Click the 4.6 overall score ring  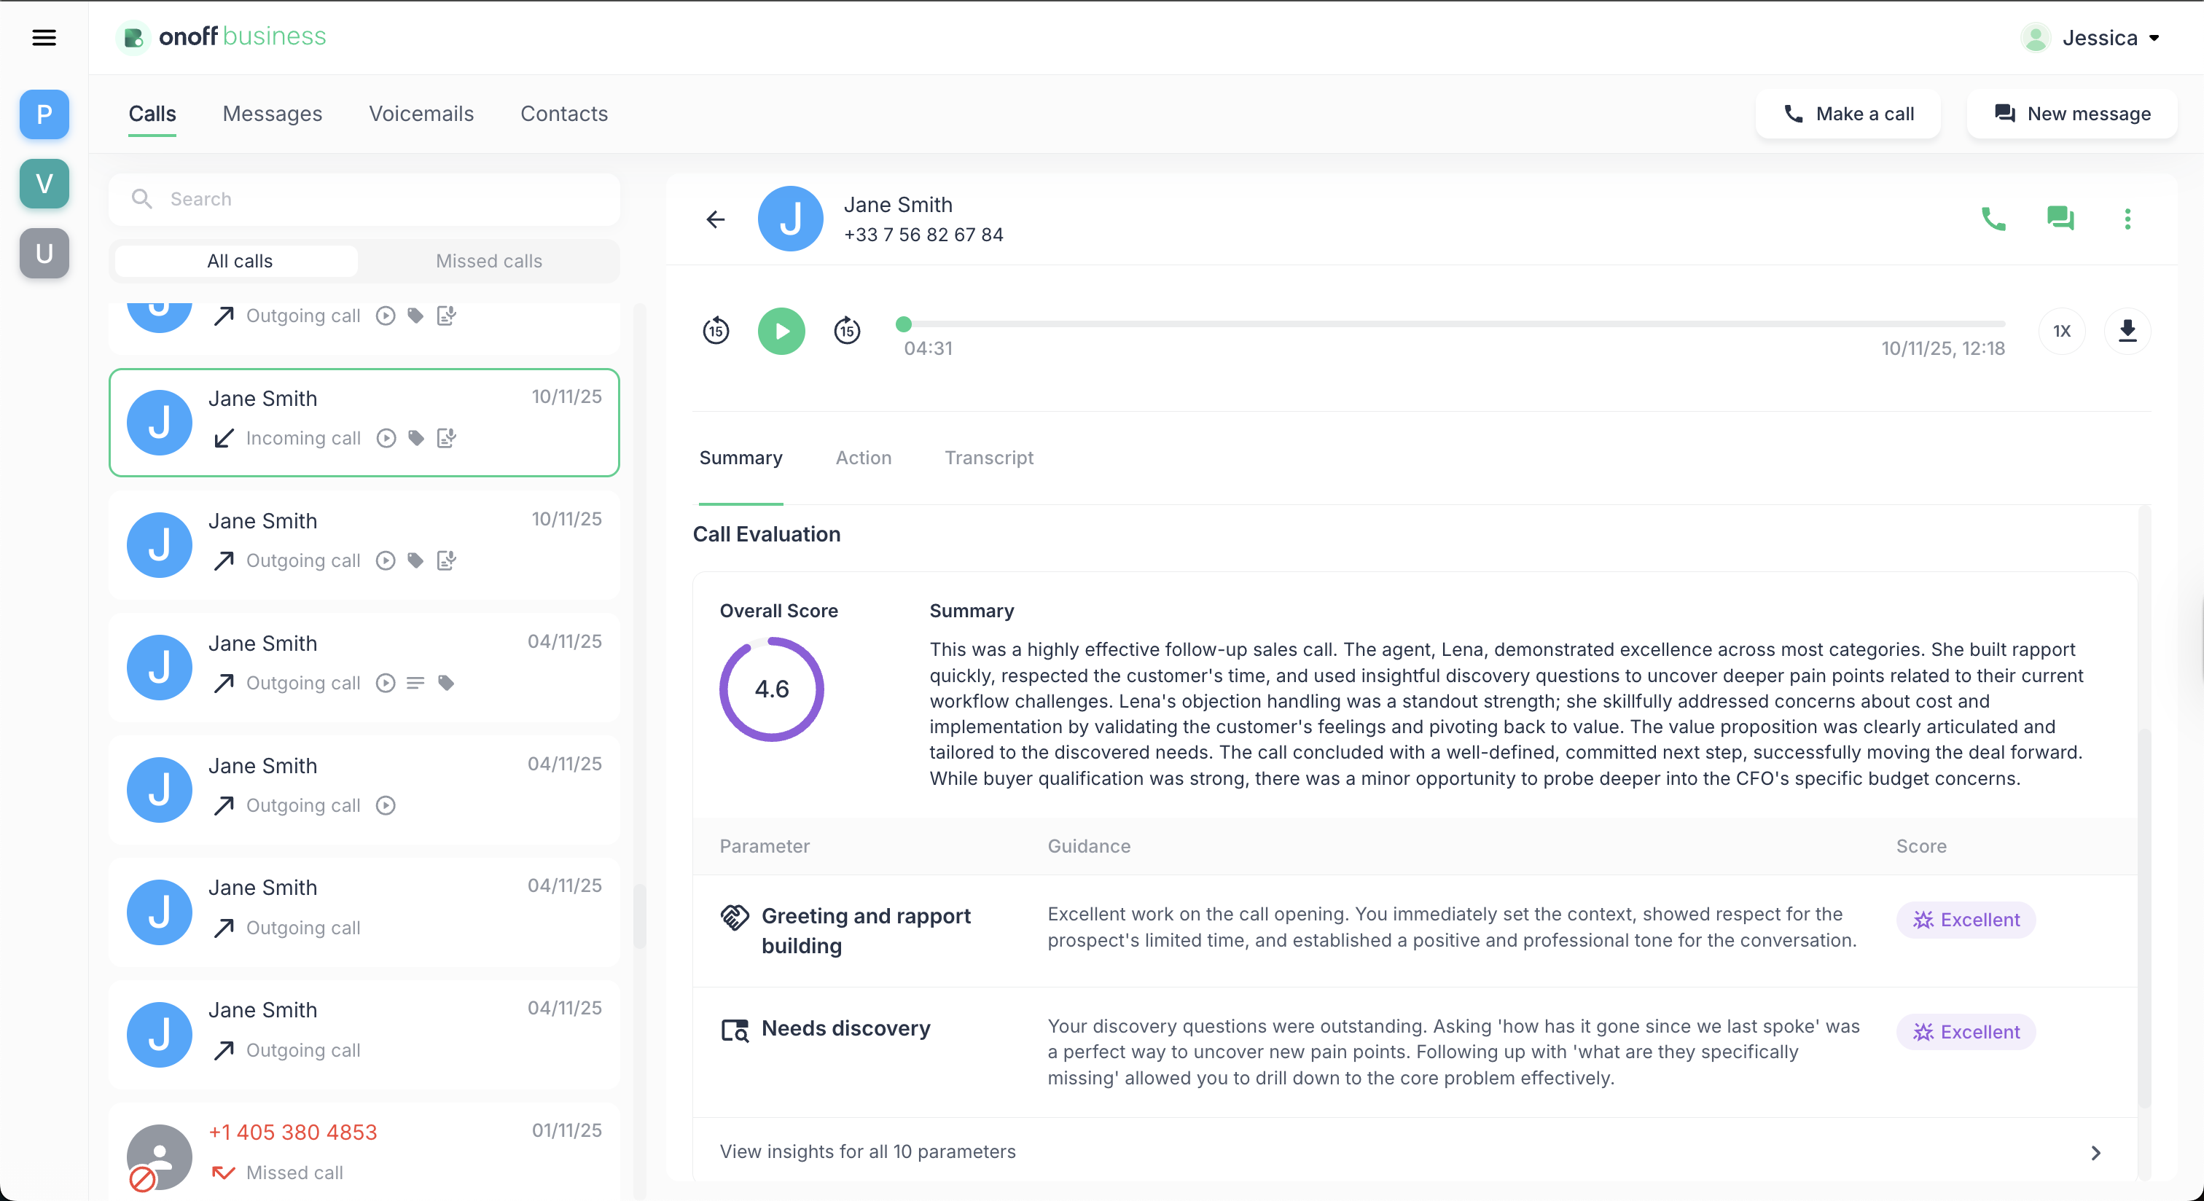point(772,689)
